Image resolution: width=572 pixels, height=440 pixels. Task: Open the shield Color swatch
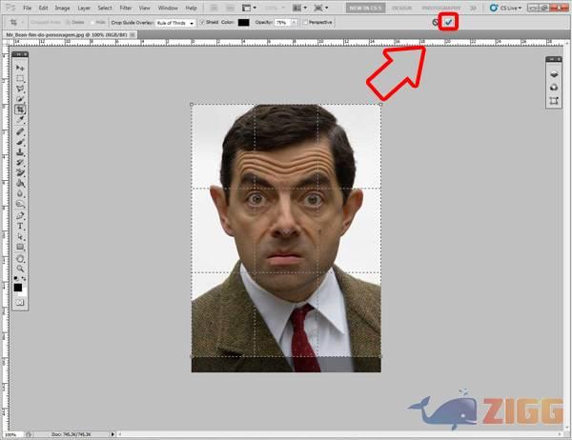pyautogui.click(x=243, y=23)
